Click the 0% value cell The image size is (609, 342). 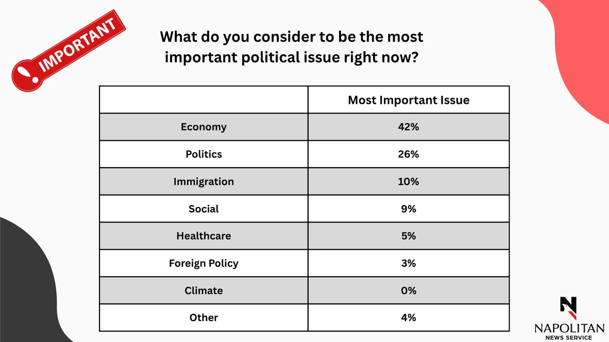(409, 290)
